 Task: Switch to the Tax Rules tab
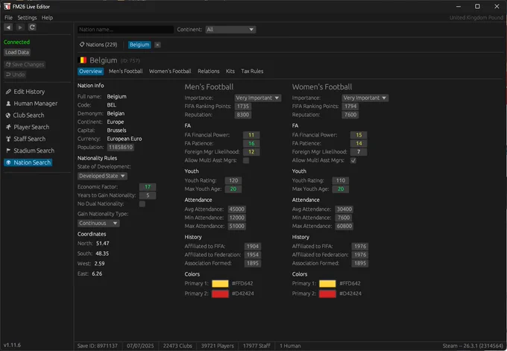pyautogui.click(x=252, y=72)
